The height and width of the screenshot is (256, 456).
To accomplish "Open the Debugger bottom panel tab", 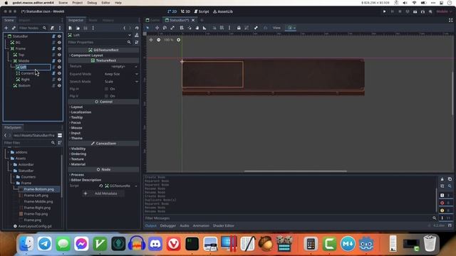I will [168, 225].
